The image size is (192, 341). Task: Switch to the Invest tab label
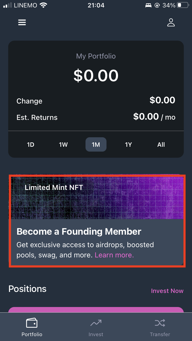96,334
